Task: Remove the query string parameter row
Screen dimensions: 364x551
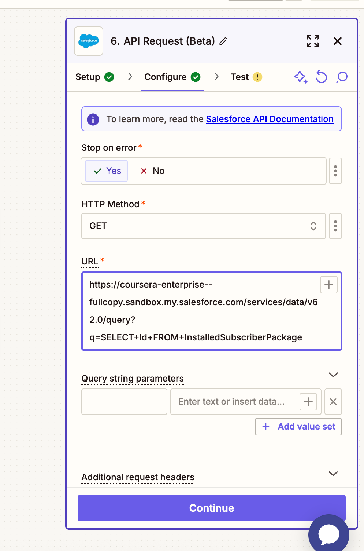Action: coord(333,402)
